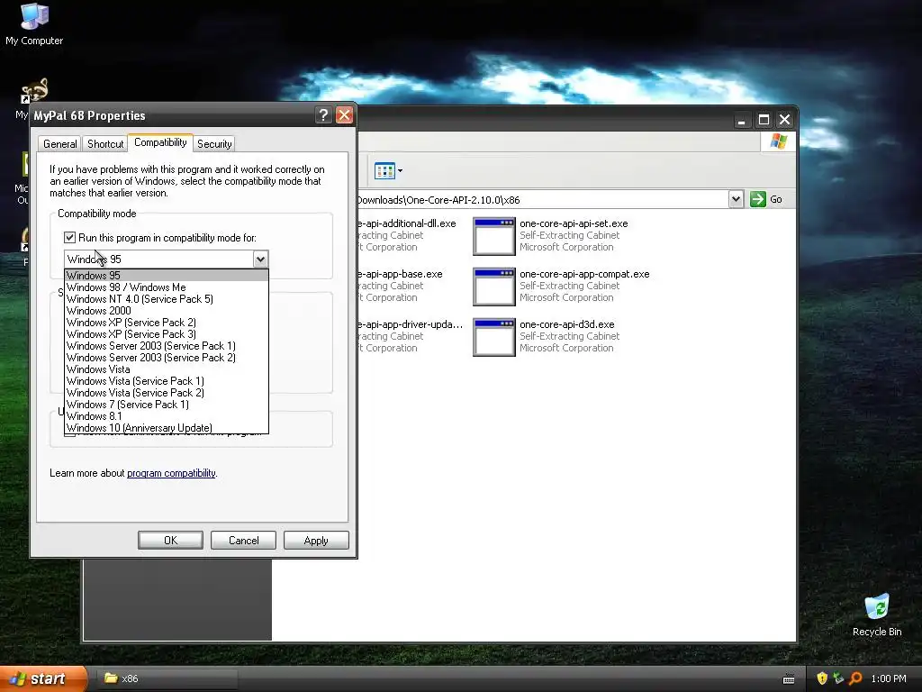Choose Windows 2000 option
The height and width of the screenshot is (692, 922).
coord(167,311)
